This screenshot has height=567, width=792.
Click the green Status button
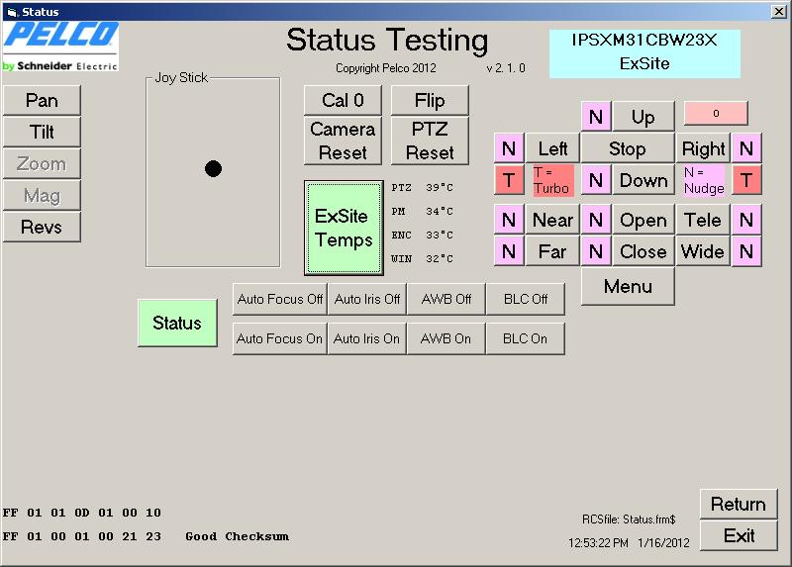coord(177,323)
